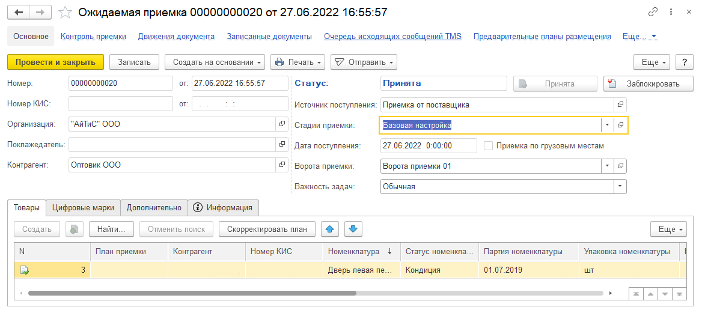Screen dimensions: 705x313
Task: Open the Записанные документы link
Action: pos(269,37)
